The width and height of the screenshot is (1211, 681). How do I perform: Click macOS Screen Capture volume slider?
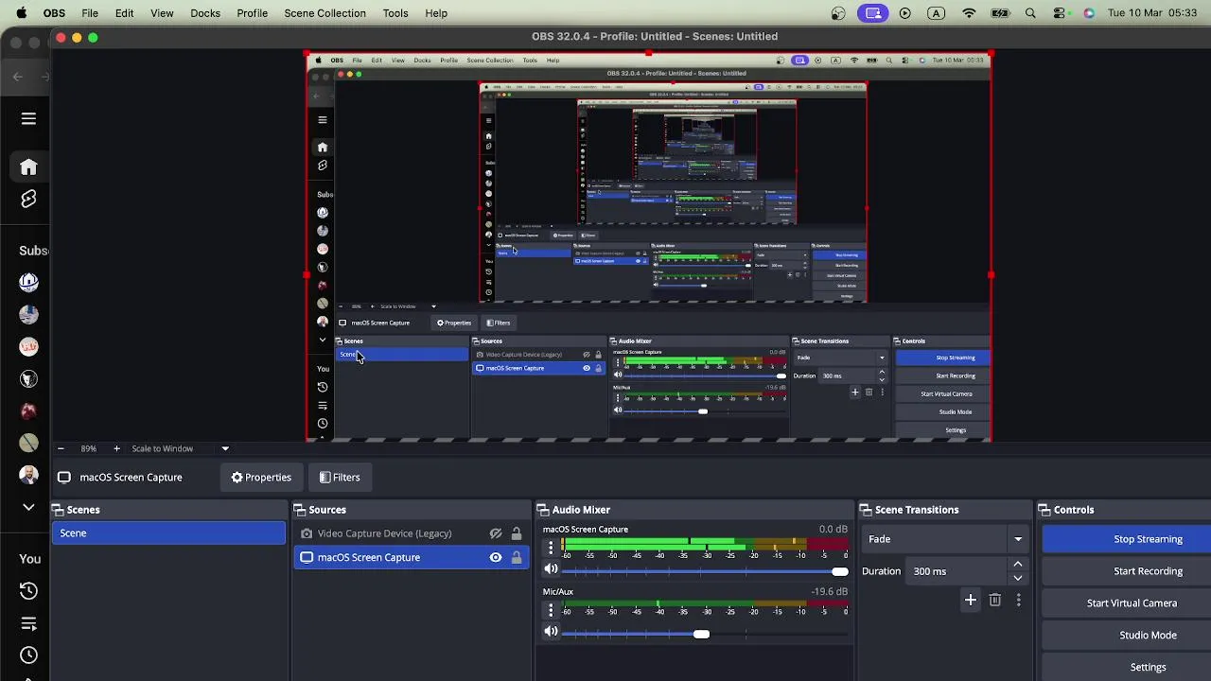706,571
